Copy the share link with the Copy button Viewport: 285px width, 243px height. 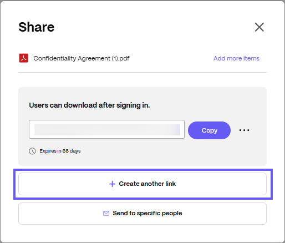[x=209, y=130]
